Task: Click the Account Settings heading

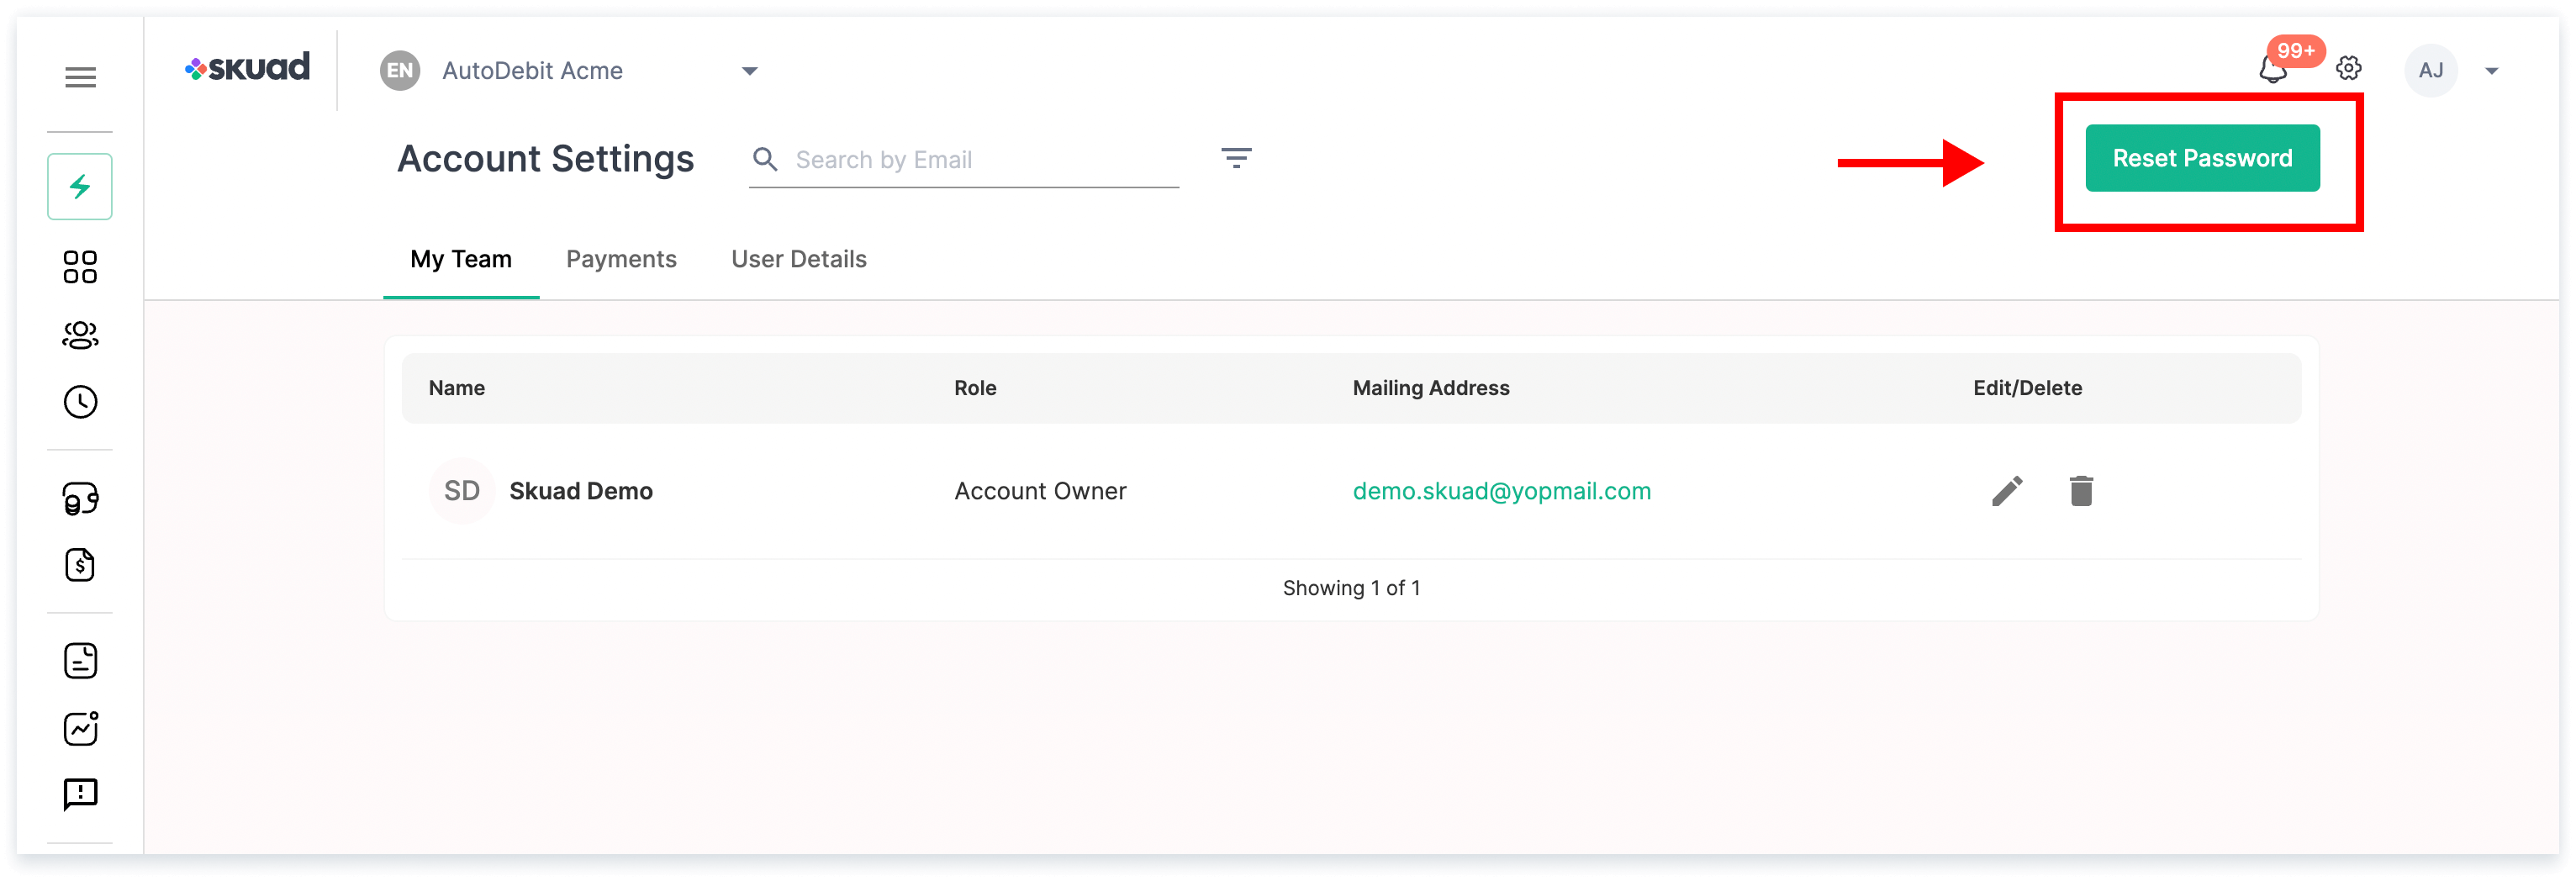Action: click(546, 159)
